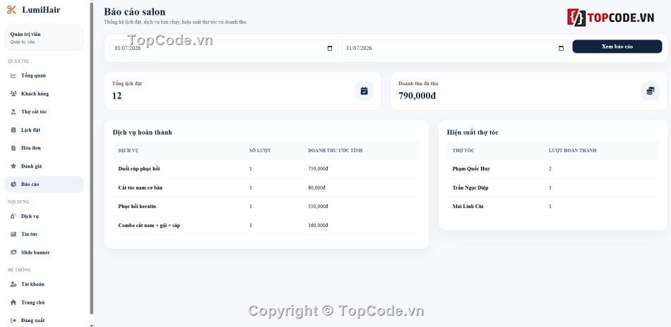Click the THỢ TÓC column header
The image size is (671, 327).
[463, 151]
